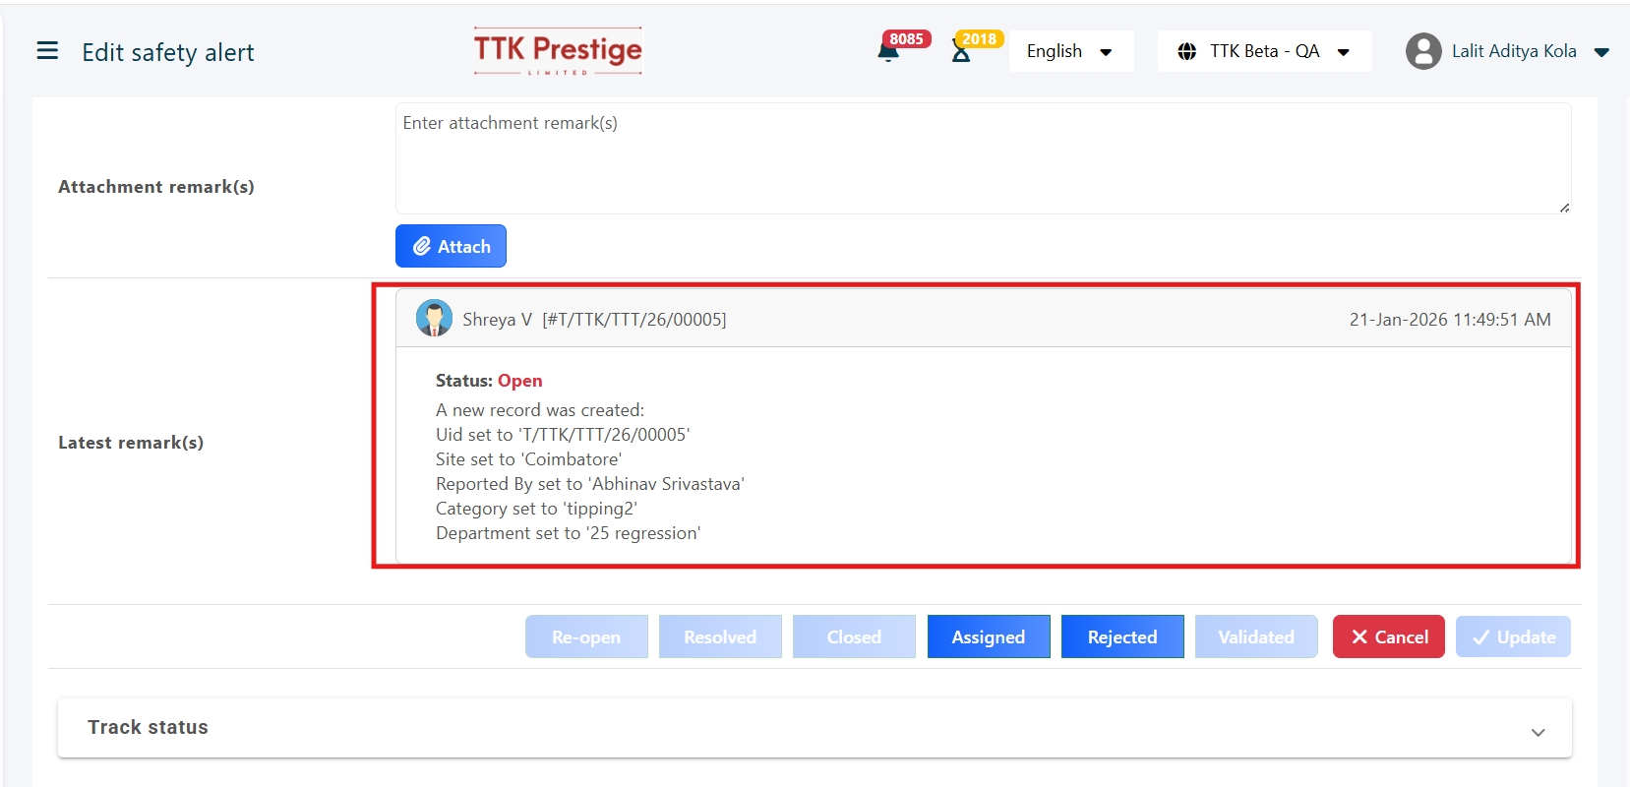Click the textarea resize handle
The height and width of the screenshot is (787, 1630).
pyautogui.click(x=1564, y=208)
